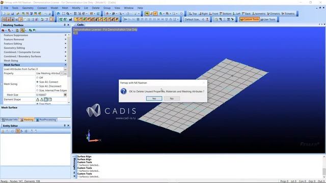Switch to Left view
The width and height of the screenshot is (326, 183).
click(236, 14)
